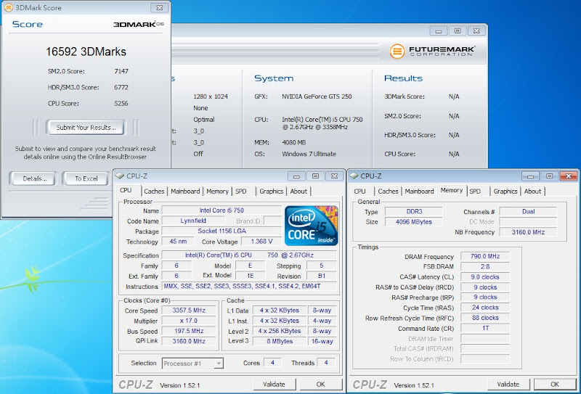Image resolution: width=581 pixels, height=394 pixels.
Task: Close the 3DMark Score window
Action: 159,7
